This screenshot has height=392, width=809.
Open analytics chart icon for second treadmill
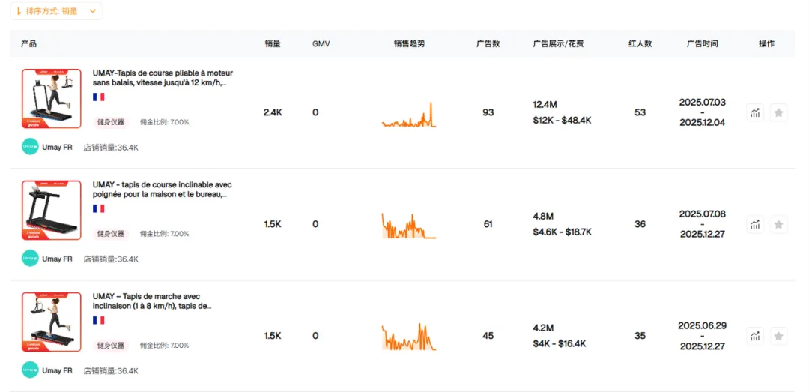tap(755, 224)
